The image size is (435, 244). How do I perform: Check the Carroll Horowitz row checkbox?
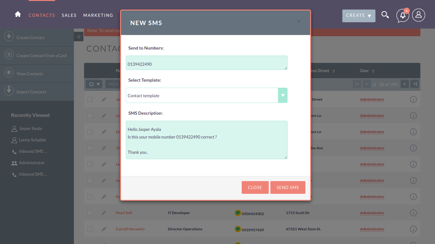(90, 229)
